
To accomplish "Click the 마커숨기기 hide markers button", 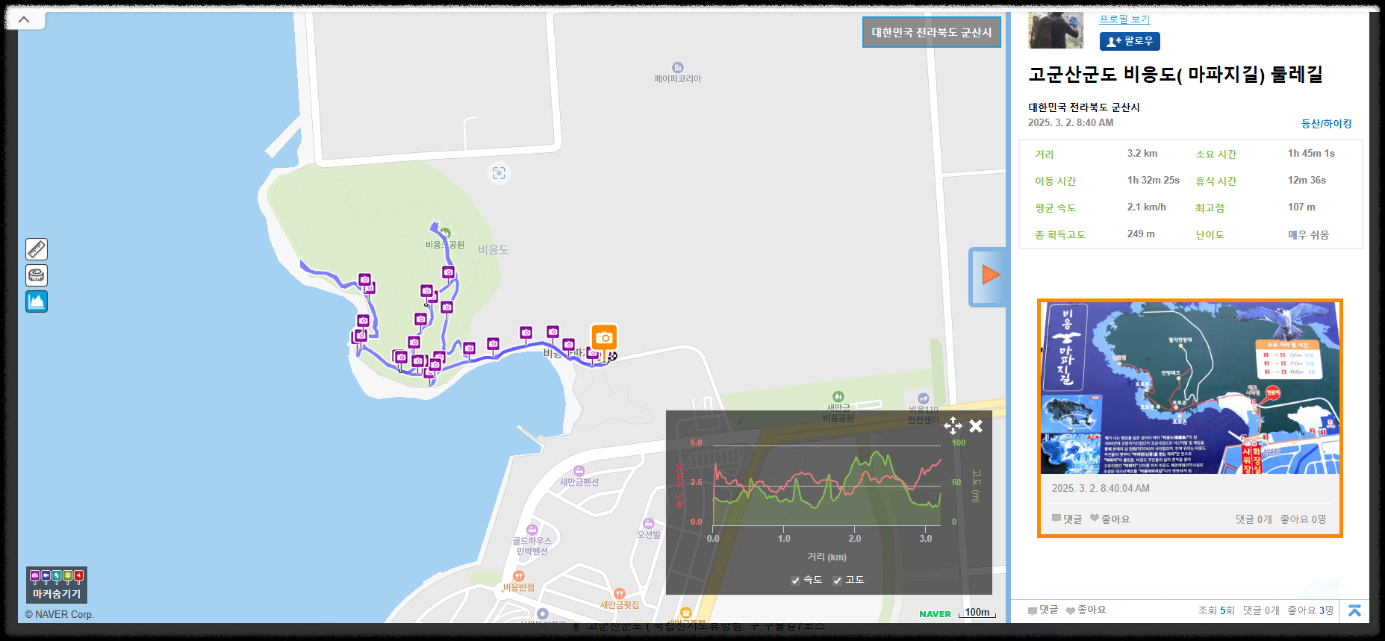I will click(x=57, y=585).
